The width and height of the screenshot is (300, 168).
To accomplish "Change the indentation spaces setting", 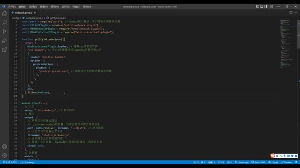I will pyautogui.click(x=211, y=162).
